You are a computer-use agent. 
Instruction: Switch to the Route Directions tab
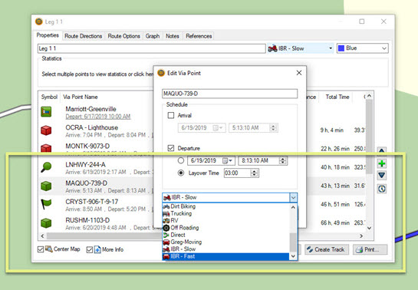tap(83, 36)
